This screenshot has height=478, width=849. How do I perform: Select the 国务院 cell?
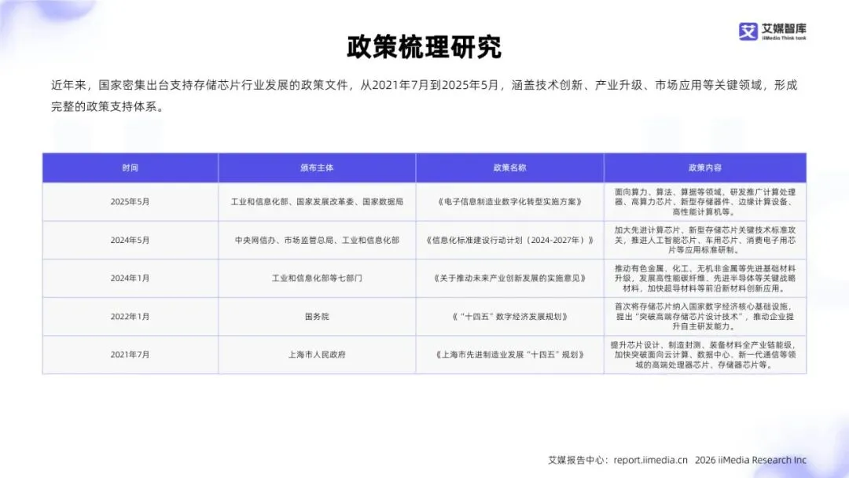tap(317, 317)
